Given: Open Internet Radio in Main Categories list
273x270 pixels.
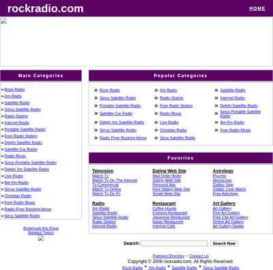Looking at the screenshot, I should (17, 123).
